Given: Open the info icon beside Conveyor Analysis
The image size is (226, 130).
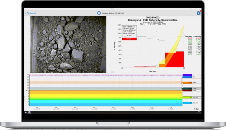Looking at the screenshot, I should click(99, 13).
